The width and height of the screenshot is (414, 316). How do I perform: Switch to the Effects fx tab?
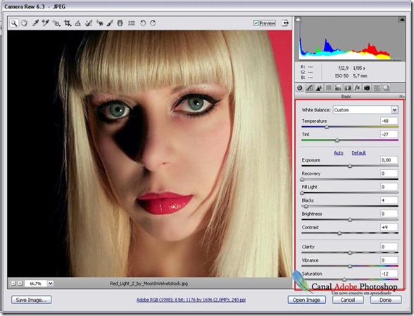357,87
